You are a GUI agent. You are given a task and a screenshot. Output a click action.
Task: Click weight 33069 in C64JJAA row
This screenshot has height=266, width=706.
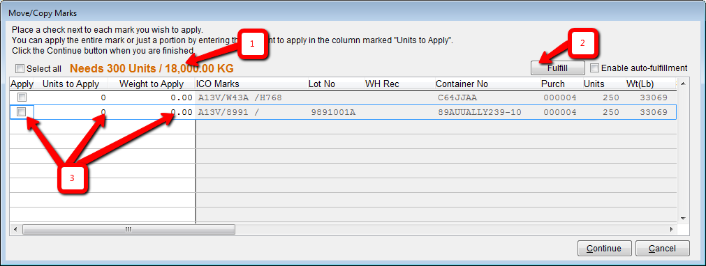point(654,97)
